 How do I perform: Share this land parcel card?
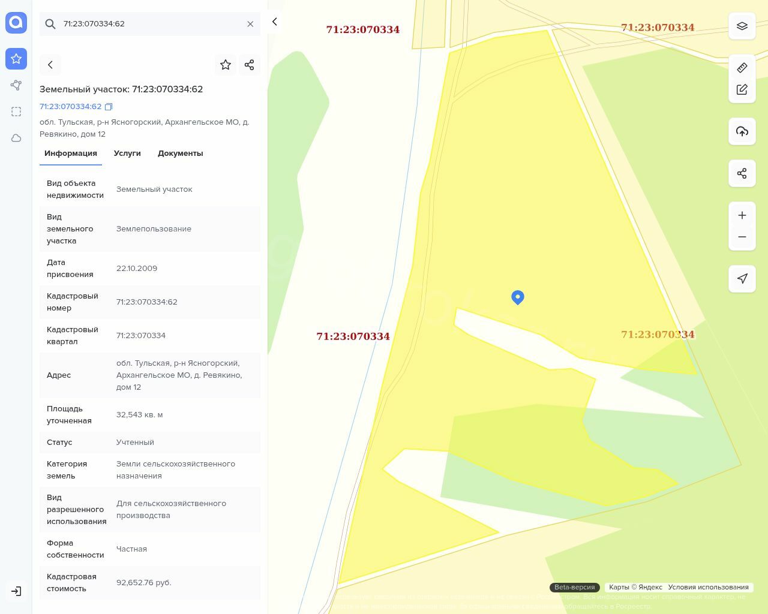250,65
